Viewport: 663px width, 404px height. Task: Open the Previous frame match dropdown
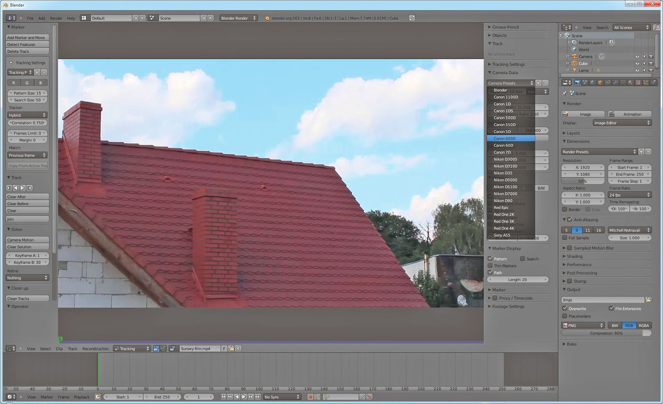(27, 155)
